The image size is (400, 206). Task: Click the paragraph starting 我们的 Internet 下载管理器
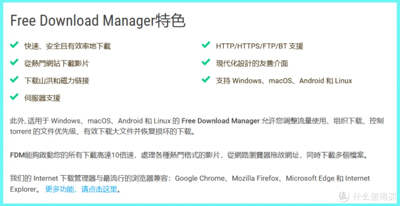point(190,183)
